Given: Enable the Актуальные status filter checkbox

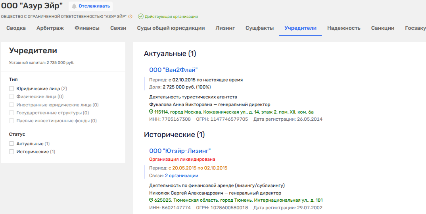Looking at the screenshot, I should 12,144.
